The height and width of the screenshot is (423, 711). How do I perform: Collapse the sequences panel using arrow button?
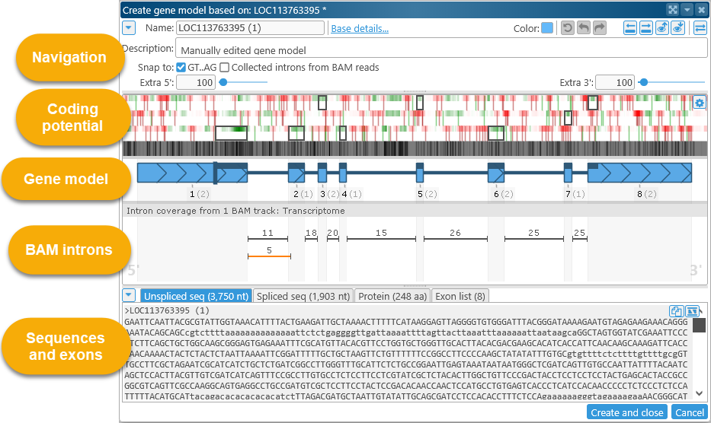[129, 295]
